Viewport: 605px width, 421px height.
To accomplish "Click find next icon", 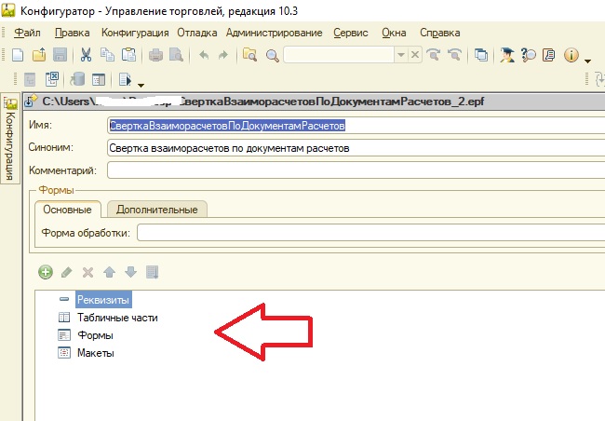I will pos(434,55).
